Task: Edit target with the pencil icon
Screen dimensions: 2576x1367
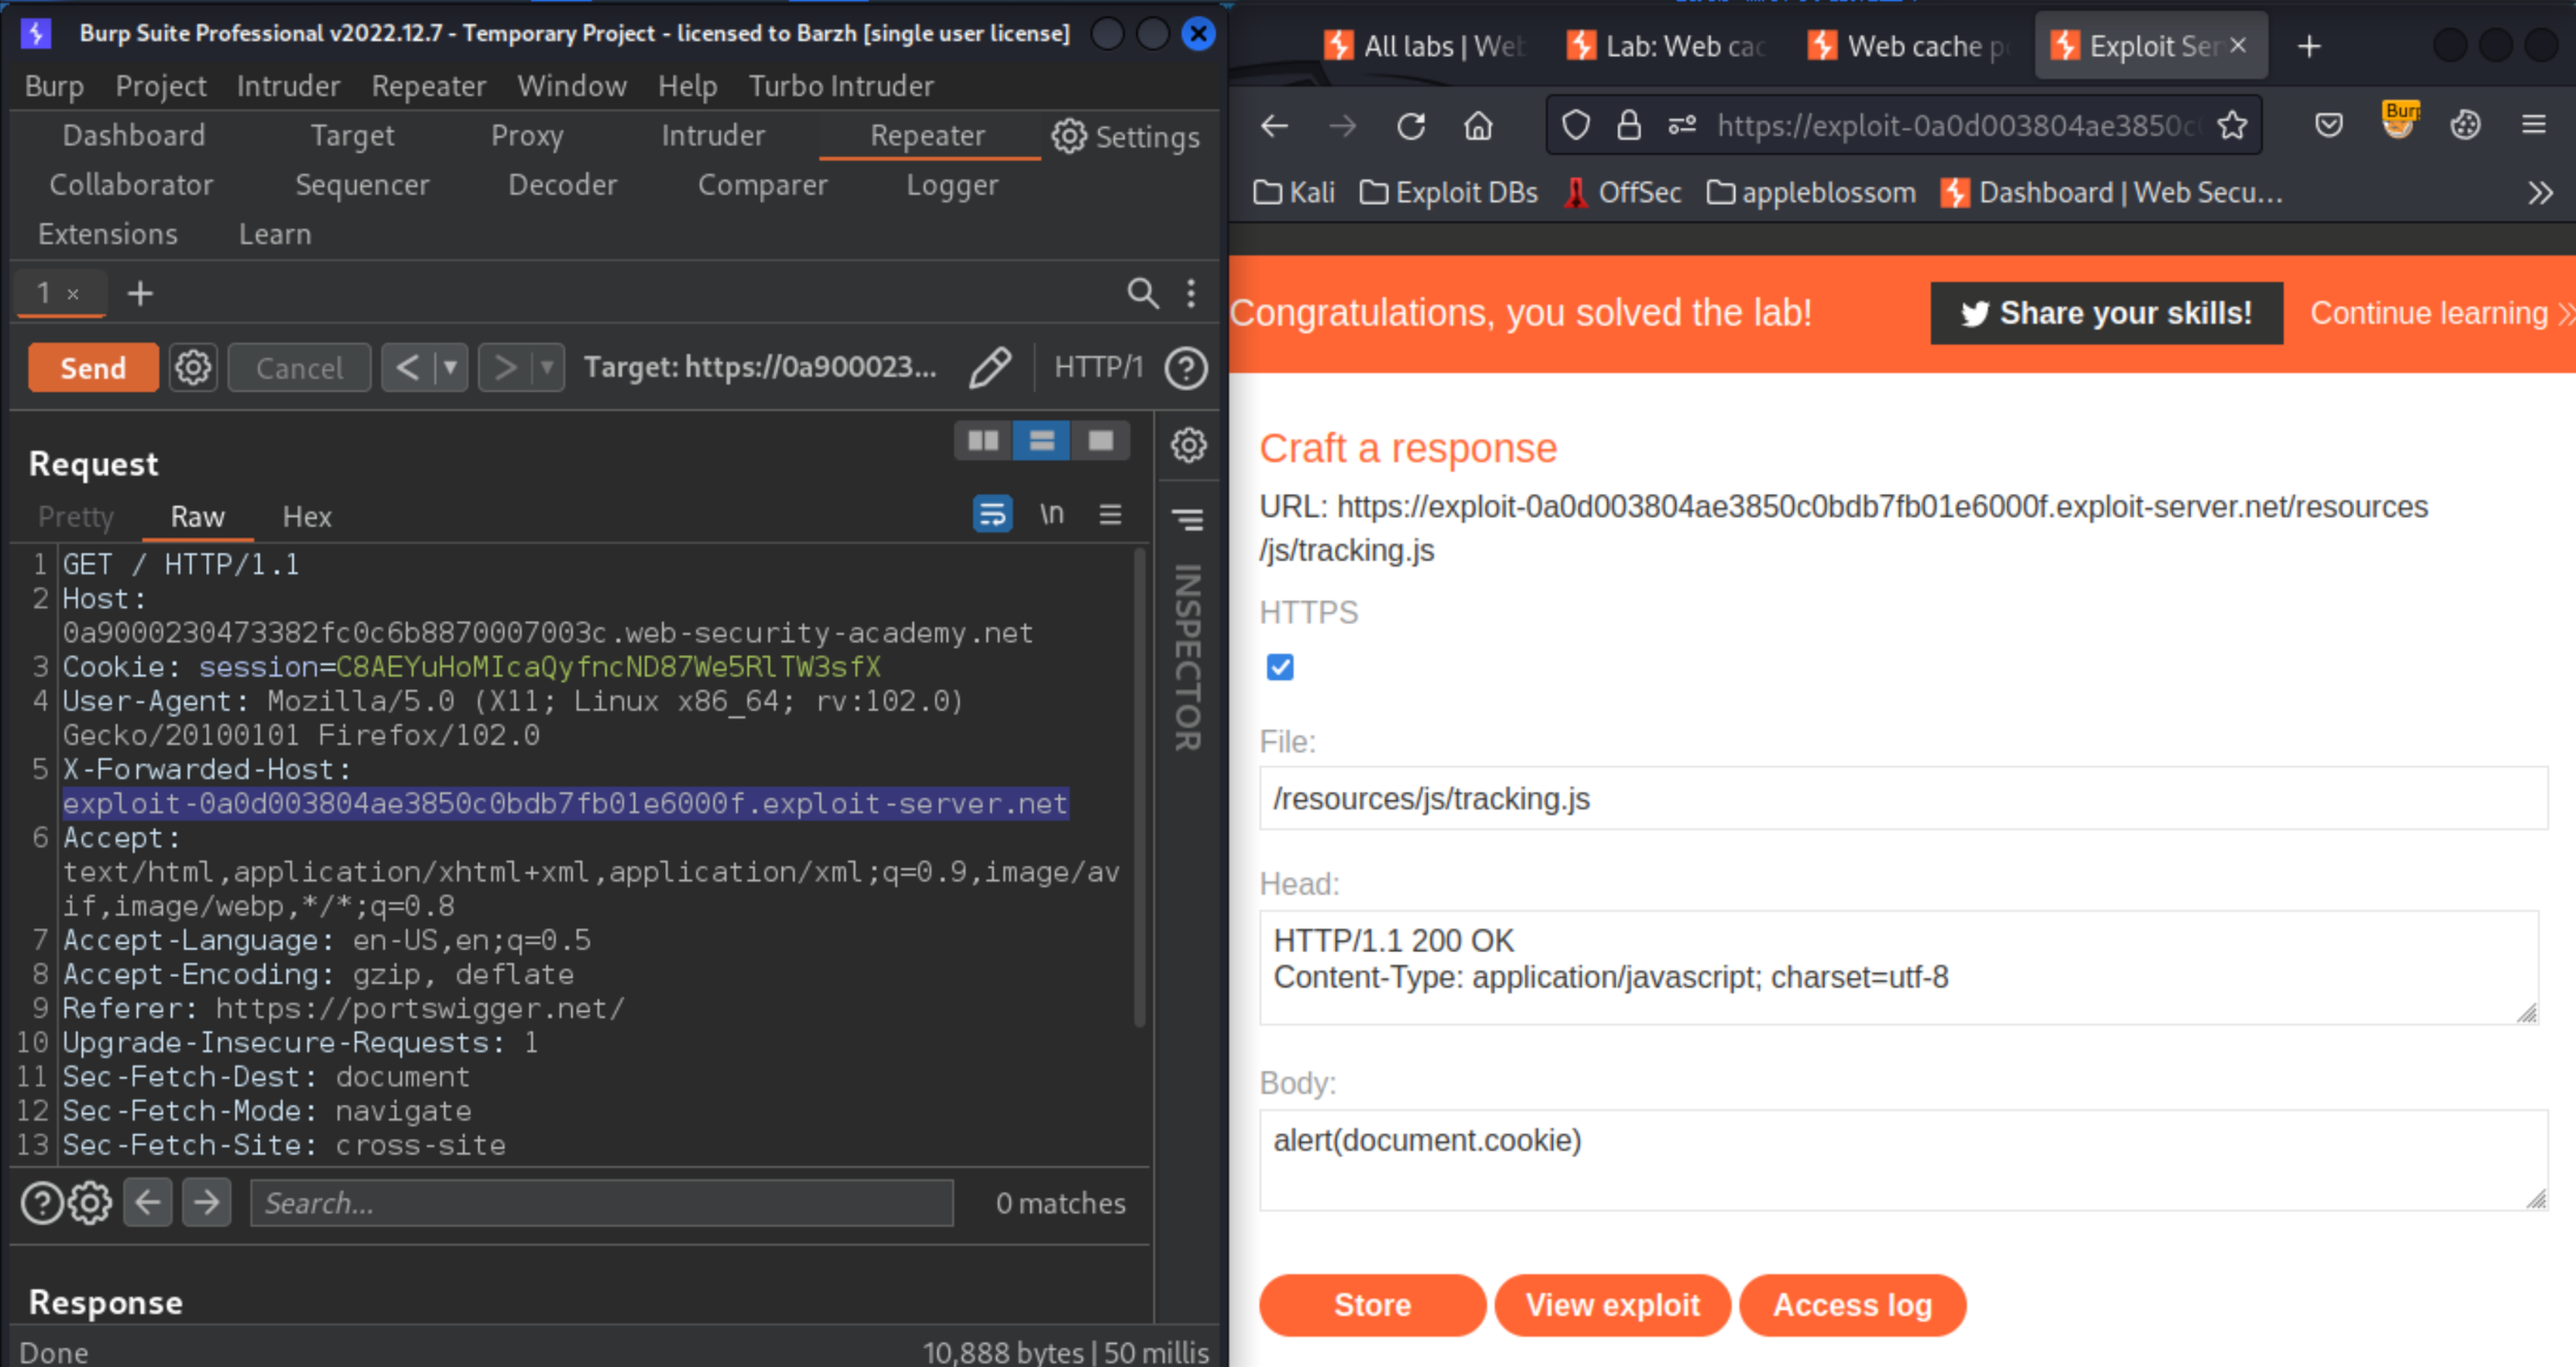Action: [990, 368]
